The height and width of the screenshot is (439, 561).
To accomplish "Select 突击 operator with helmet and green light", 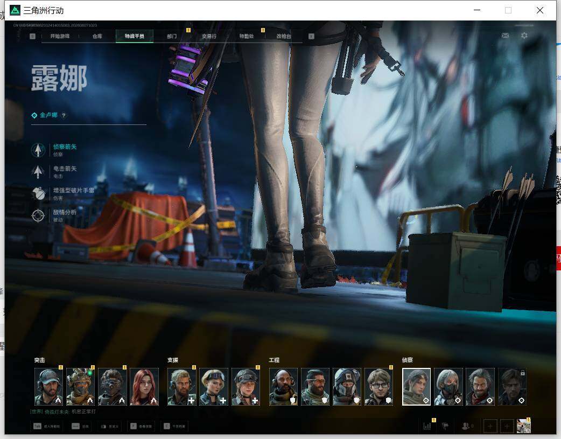I will point(81,387).
